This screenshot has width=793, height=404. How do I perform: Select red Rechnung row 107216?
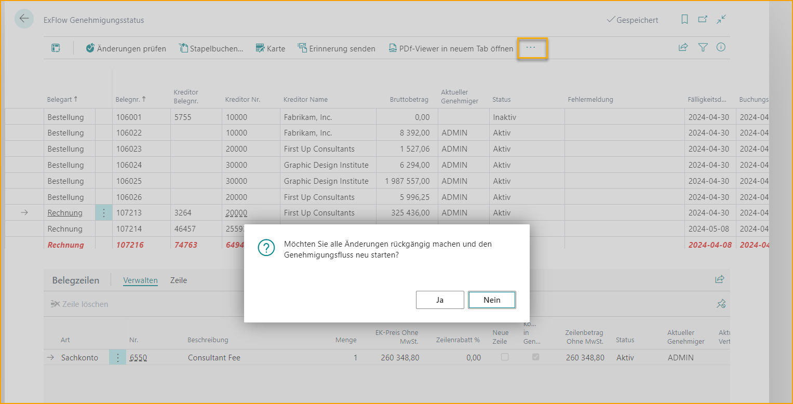(65, 244)
